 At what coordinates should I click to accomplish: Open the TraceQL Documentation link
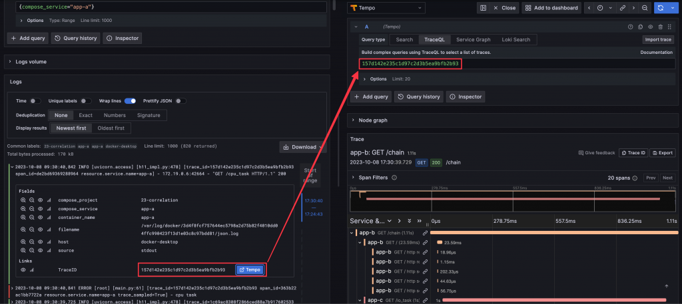pos(656,52)
